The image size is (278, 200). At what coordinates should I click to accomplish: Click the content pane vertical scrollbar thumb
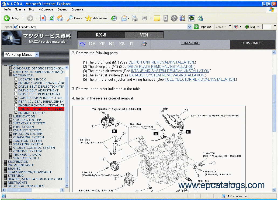[274, 103]
